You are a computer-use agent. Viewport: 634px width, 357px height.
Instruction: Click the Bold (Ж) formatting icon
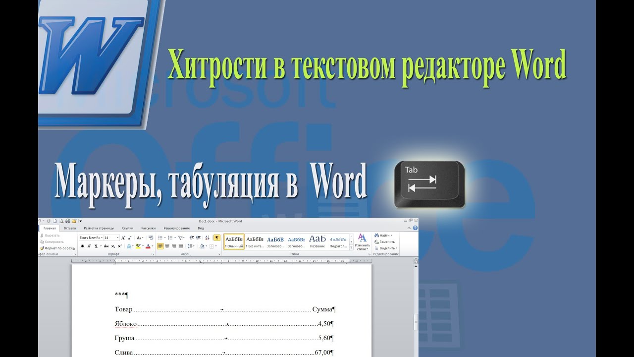(x=82, y=246)
